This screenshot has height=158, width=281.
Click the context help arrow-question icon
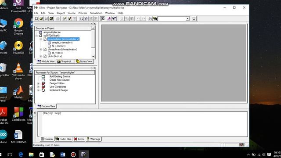114,18
